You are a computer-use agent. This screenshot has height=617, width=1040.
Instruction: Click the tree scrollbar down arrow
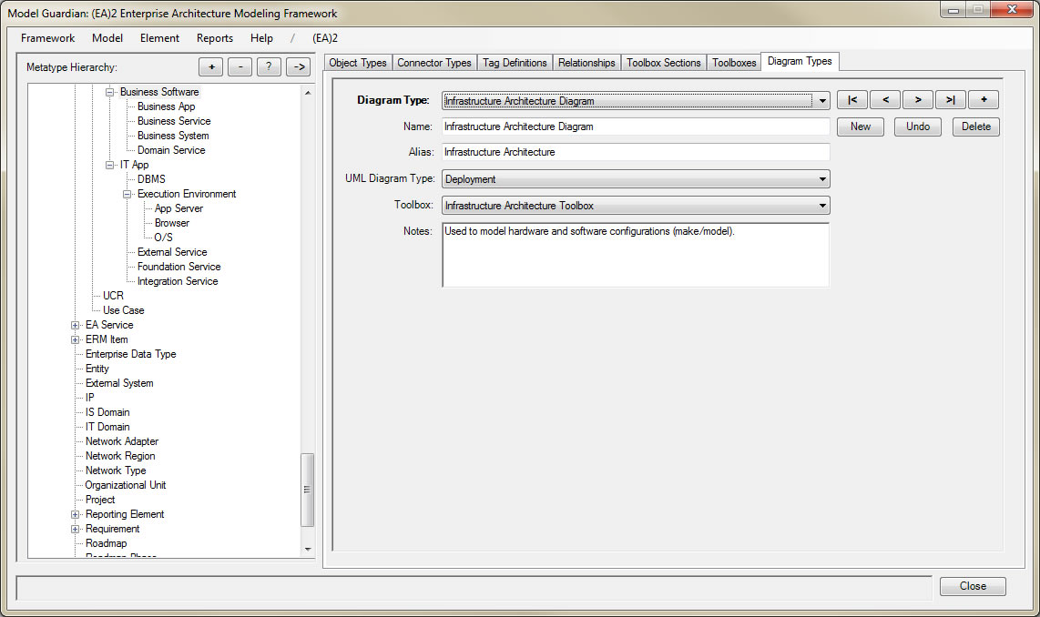[307, 550]
